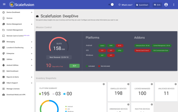The image size is (178, 112).
Task: Click the green BUY button
Action: 74,66
